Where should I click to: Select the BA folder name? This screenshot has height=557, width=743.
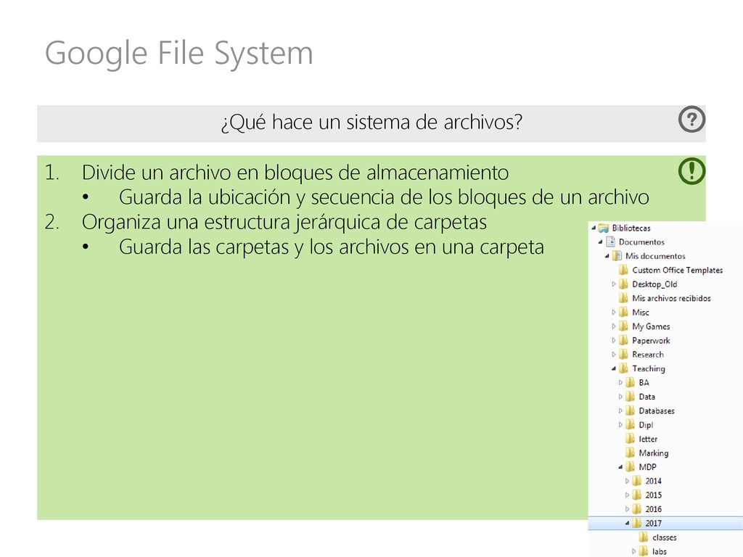coord(644,383)
